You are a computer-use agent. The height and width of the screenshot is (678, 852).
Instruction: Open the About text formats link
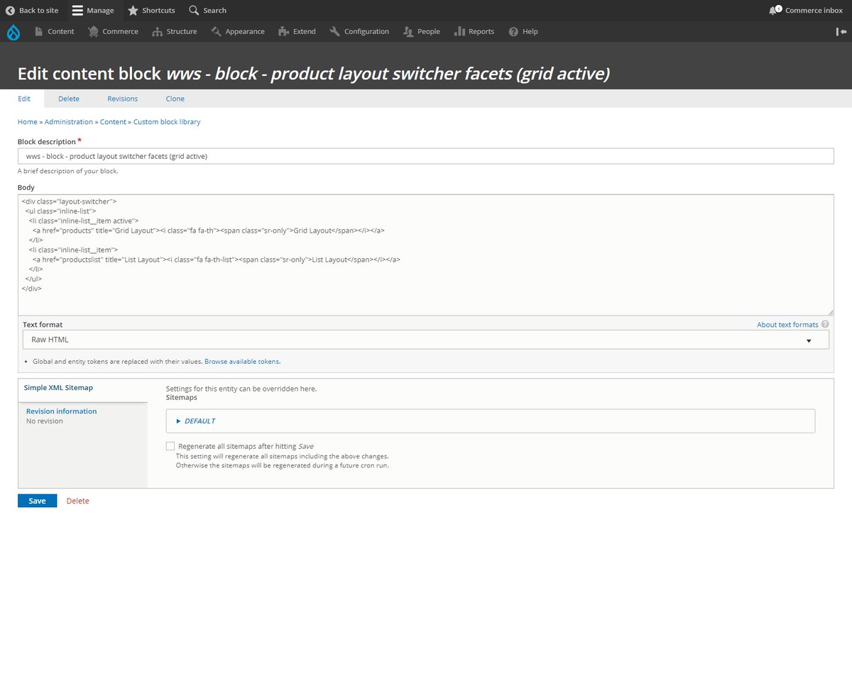pyautogui.click(x=787, y=325)
